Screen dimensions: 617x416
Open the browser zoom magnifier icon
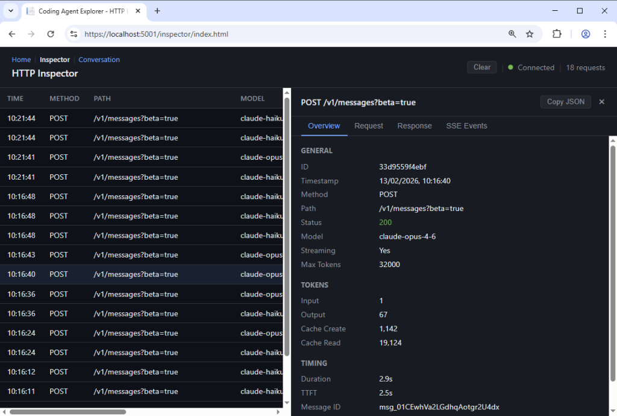pos(512,34)
